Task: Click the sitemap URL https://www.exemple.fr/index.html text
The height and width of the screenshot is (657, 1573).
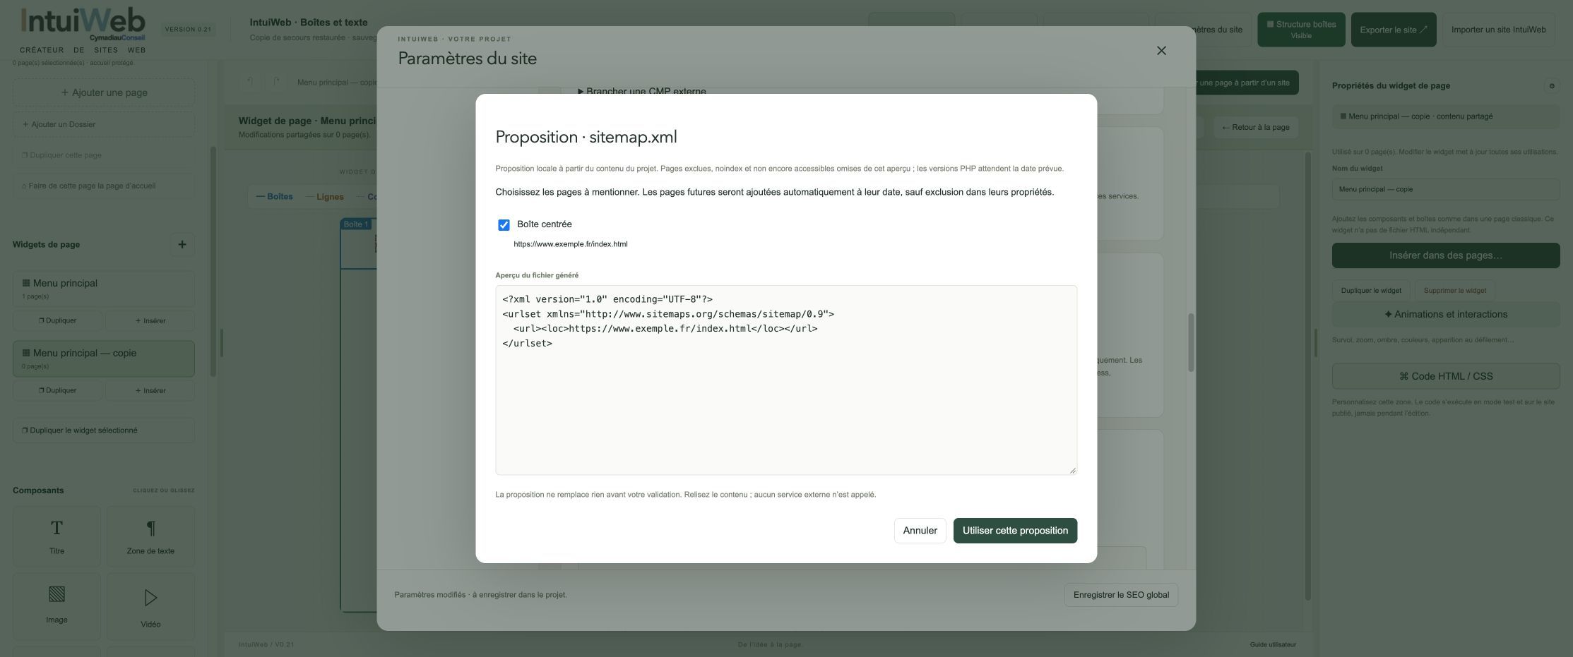Action: pyautogui.click(x=570, y=244)
